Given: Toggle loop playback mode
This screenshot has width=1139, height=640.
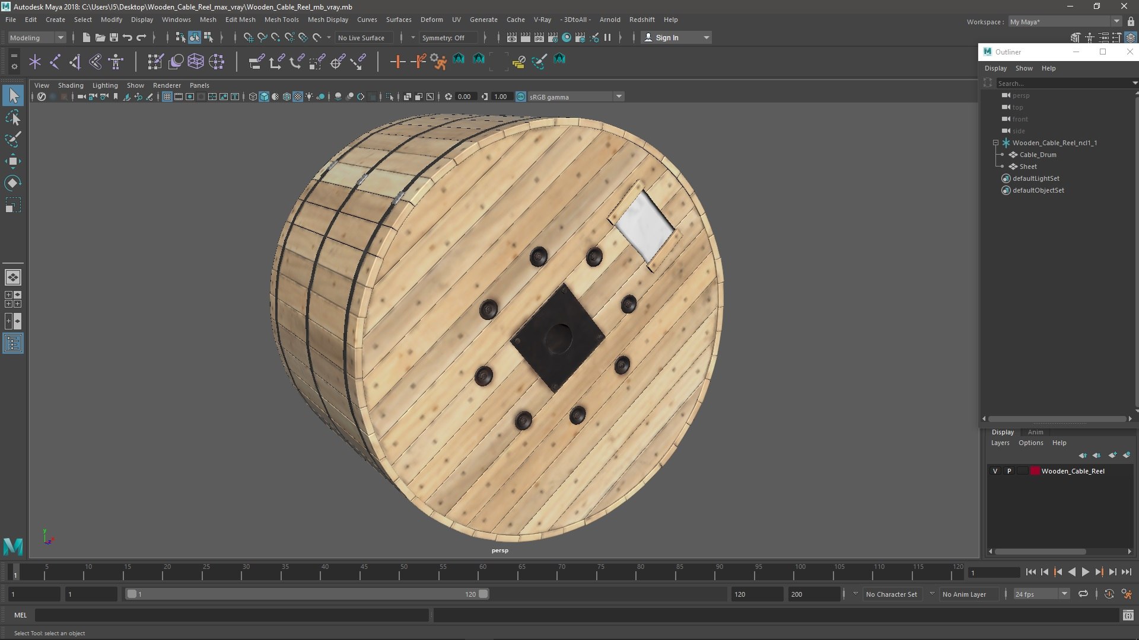Looking at the screenshot, I should point(1083,594).
